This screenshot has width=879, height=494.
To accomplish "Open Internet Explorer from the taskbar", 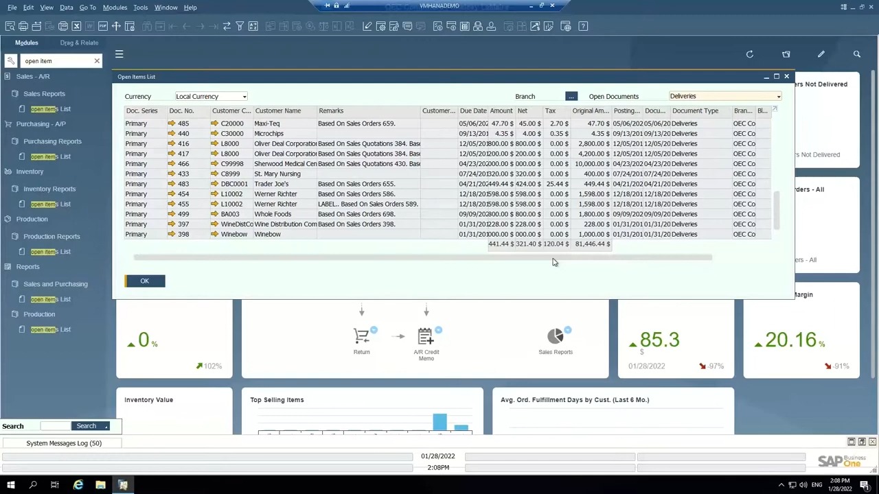I will click(x=78, y=485).
